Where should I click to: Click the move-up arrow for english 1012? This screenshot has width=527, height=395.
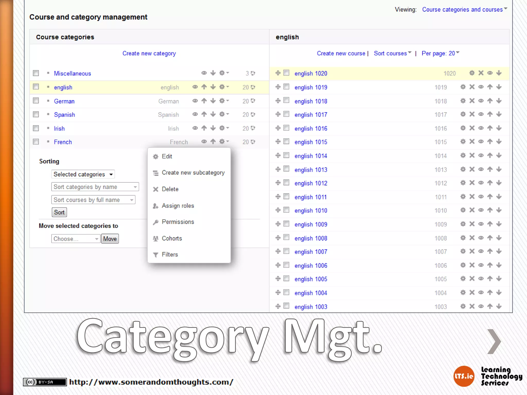pos(490,183)
